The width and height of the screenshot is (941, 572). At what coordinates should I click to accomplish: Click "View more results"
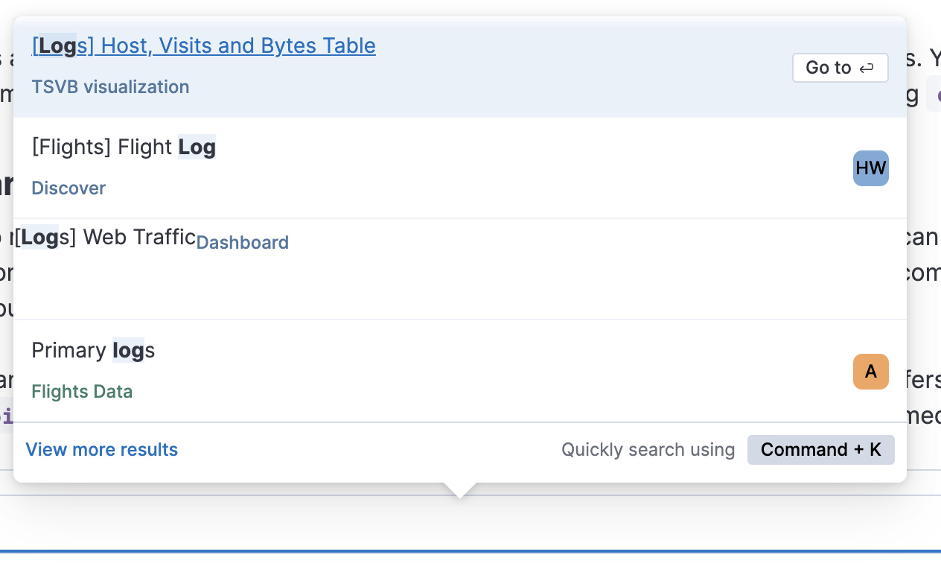pos(102,450)
